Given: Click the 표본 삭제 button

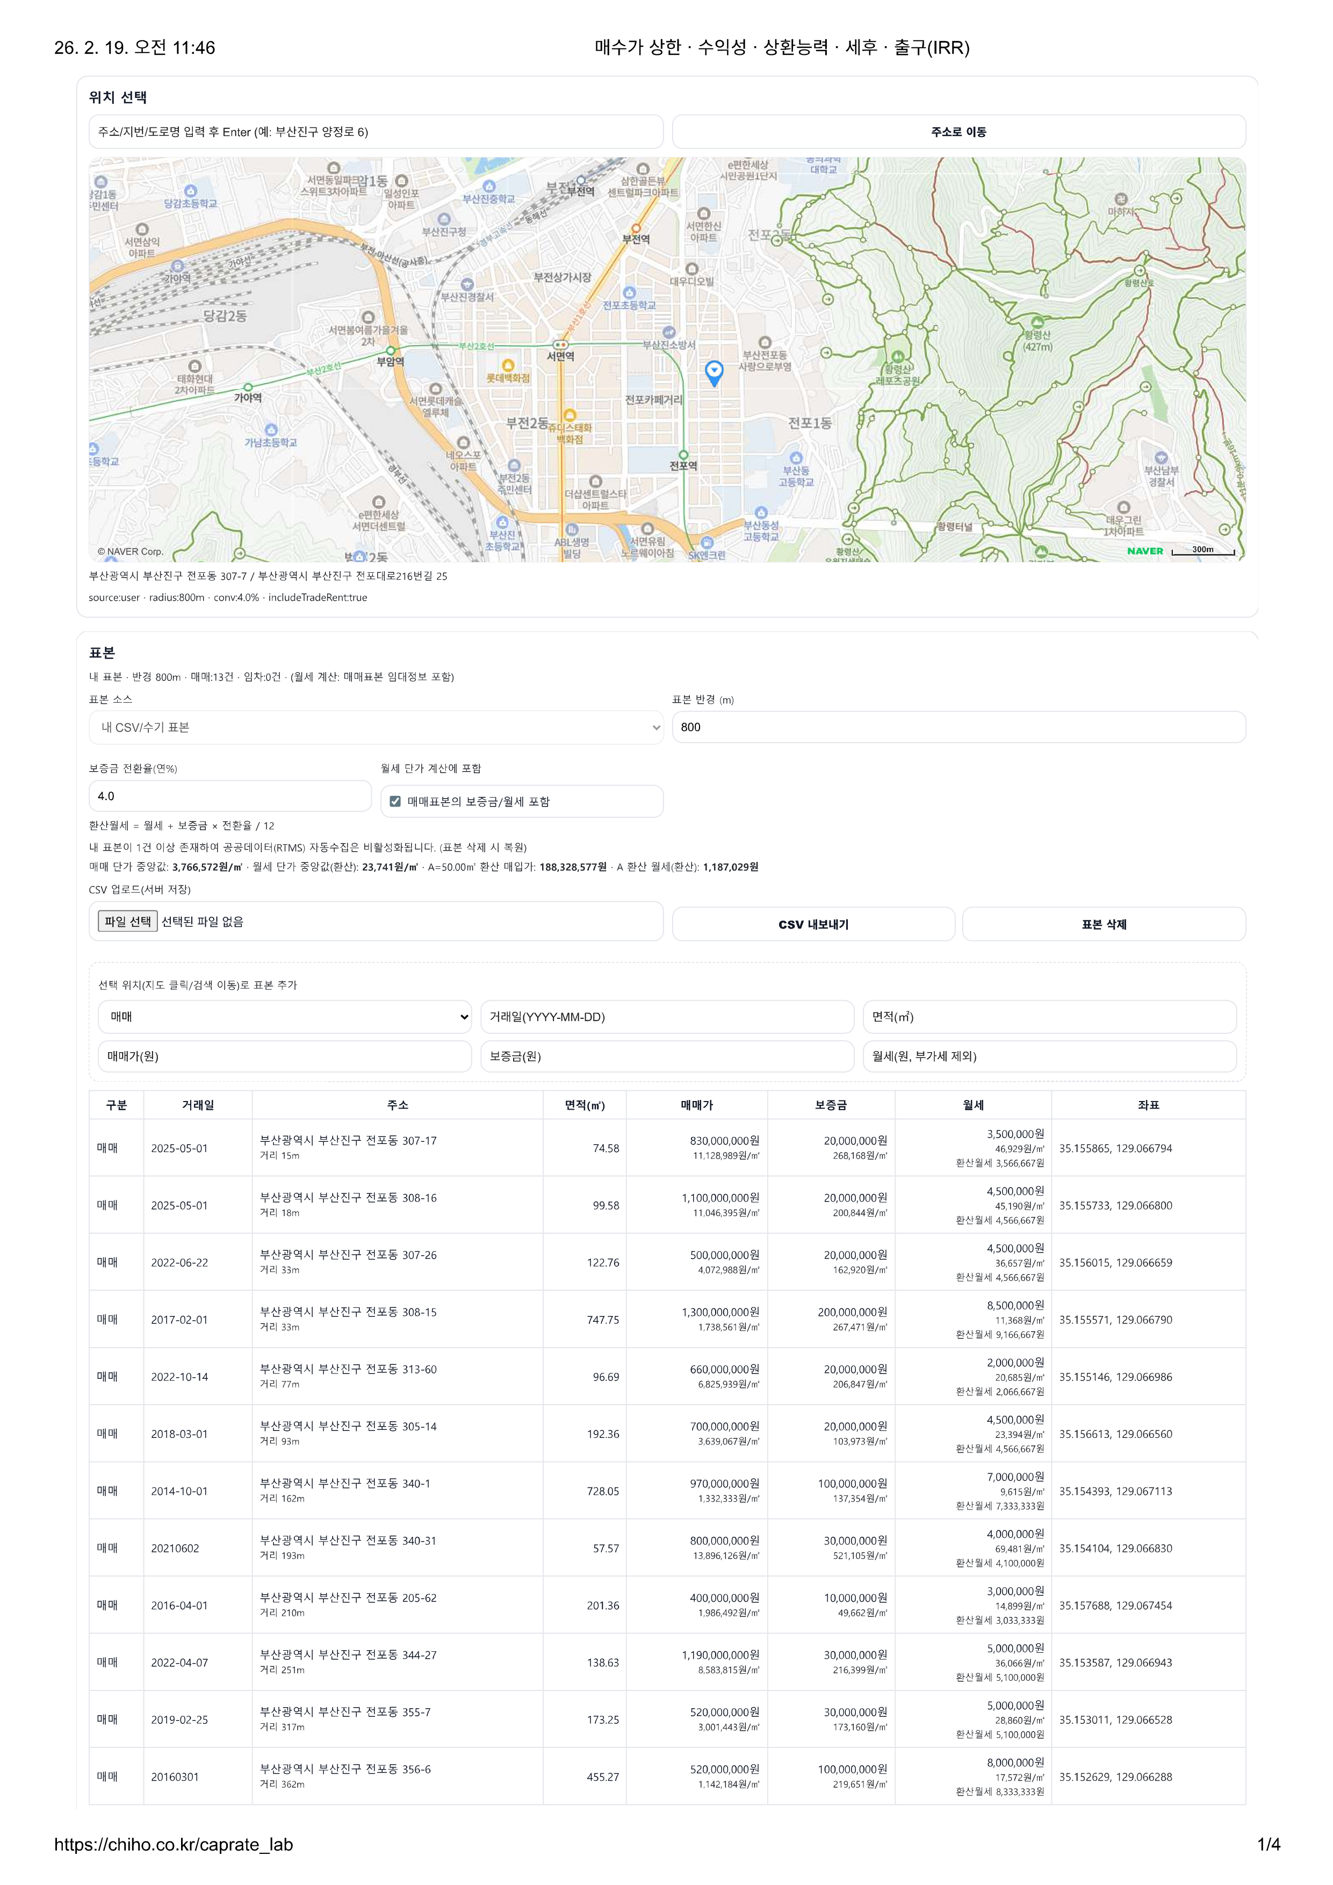Looking at the screenshot, I should (x=1103, y=924).
